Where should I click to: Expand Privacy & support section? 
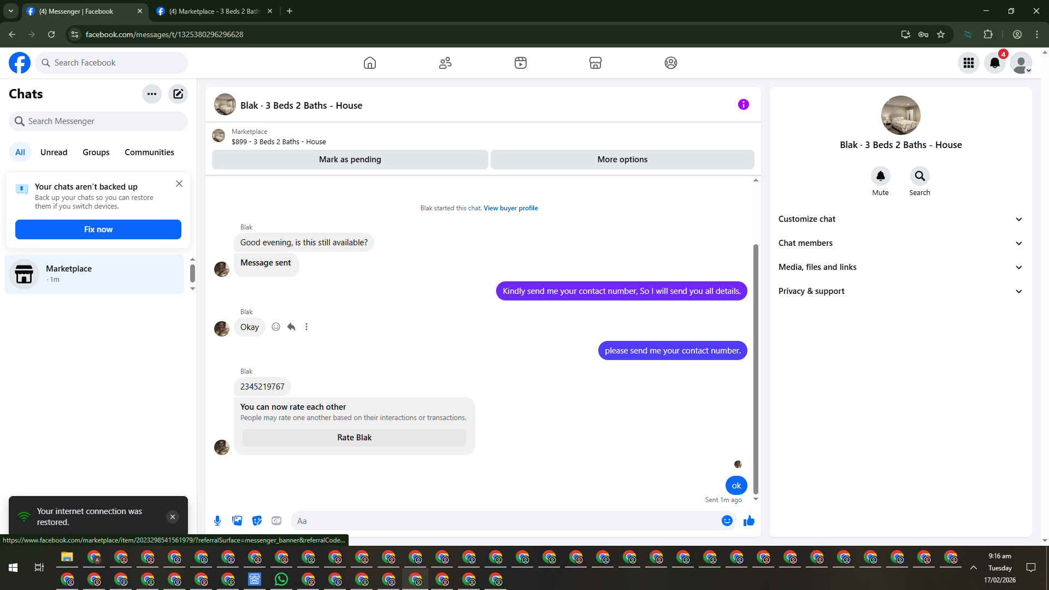900,291
